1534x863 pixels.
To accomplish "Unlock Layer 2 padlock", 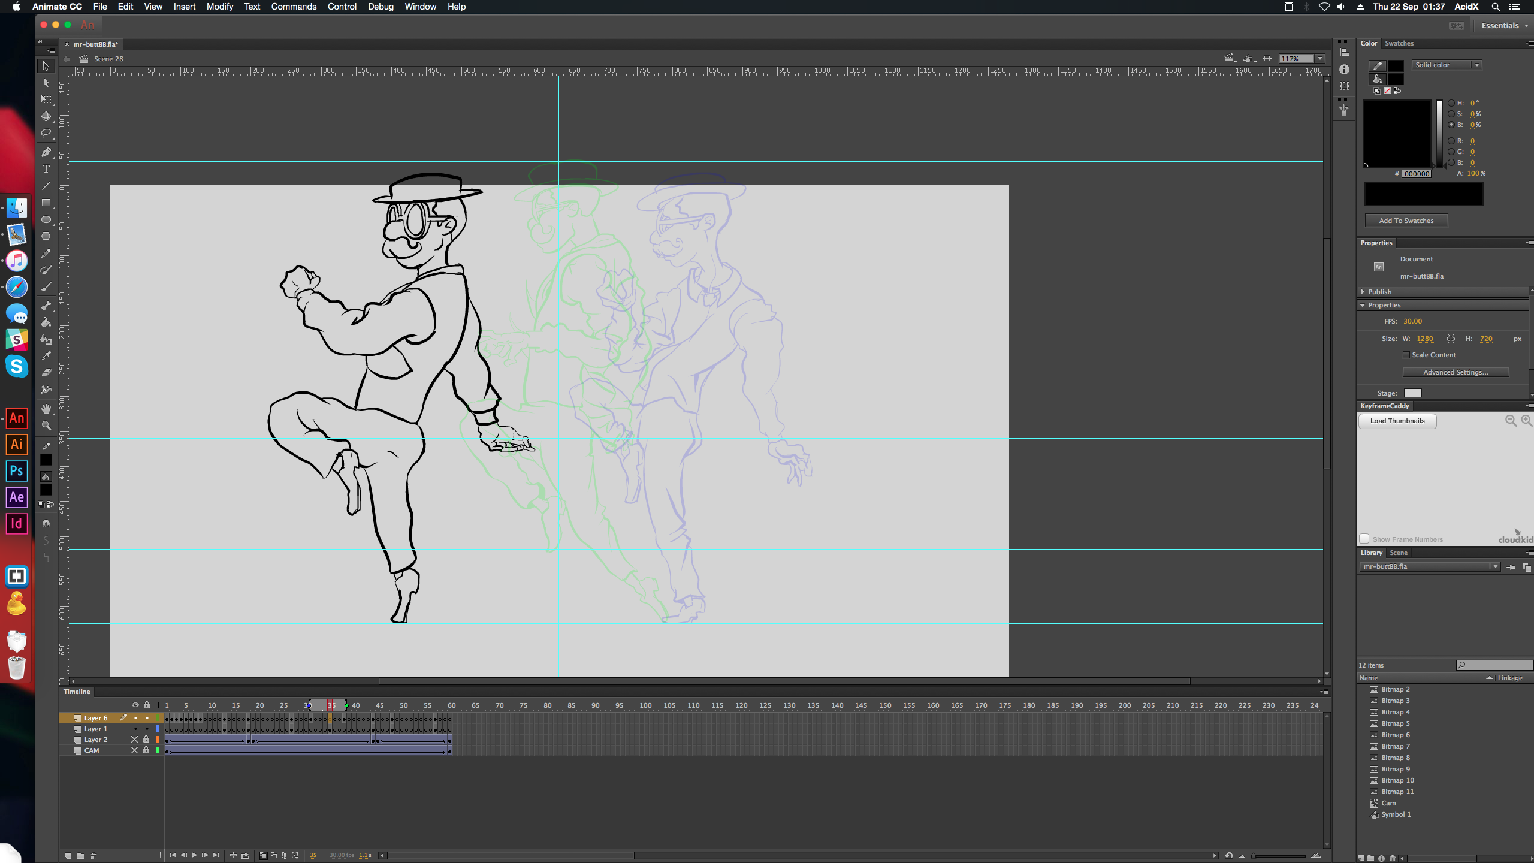I will click(x=146, y=740).
